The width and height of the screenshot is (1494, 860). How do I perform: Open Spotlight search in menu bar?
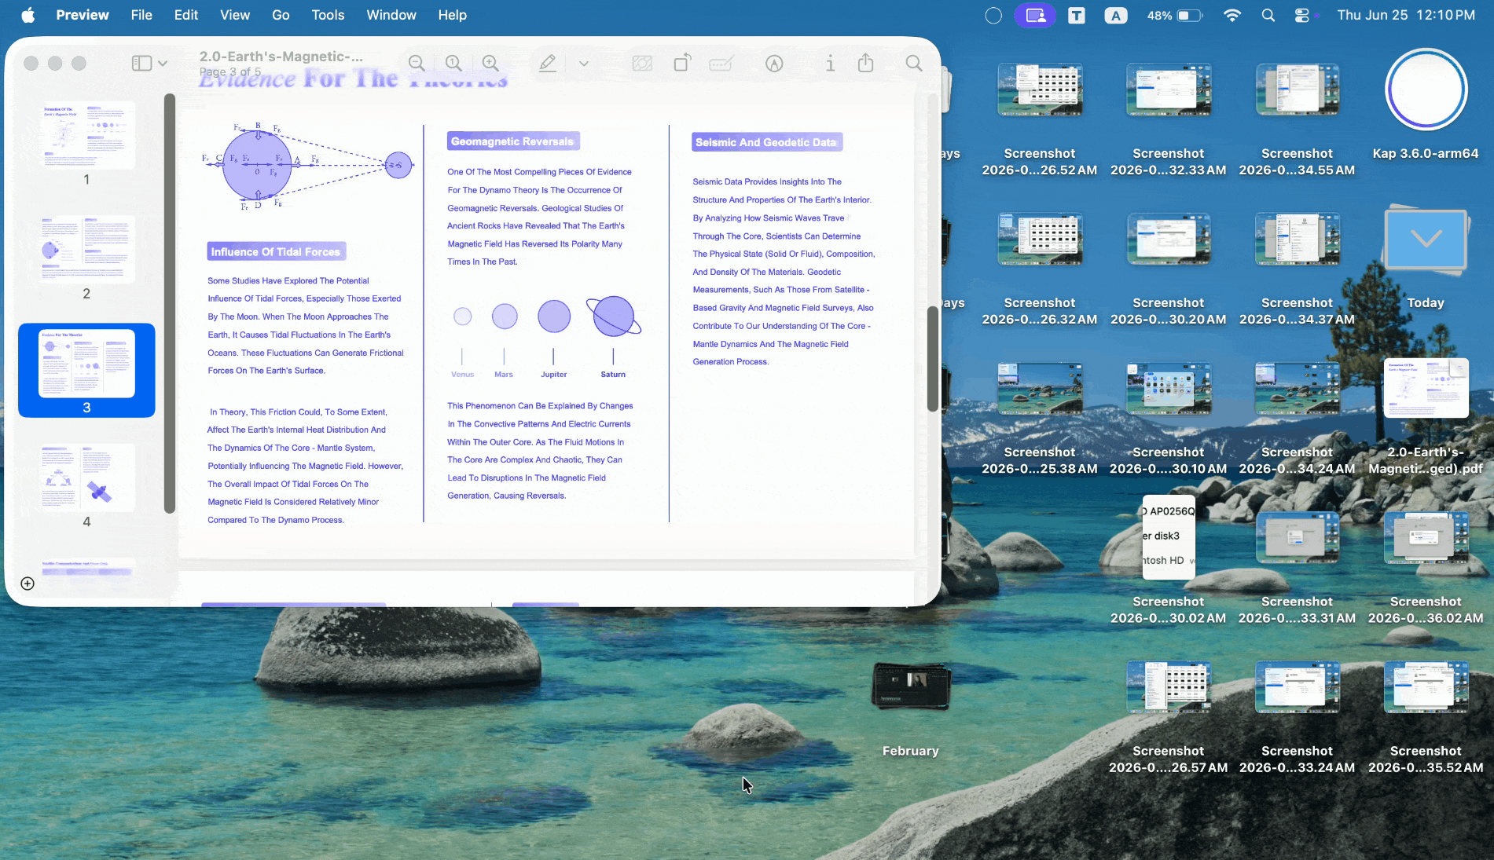[x=1268, y=15]
